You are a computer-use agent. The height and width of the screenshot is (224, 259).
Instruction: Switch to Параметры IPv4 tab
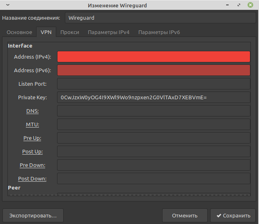point(108,32)
